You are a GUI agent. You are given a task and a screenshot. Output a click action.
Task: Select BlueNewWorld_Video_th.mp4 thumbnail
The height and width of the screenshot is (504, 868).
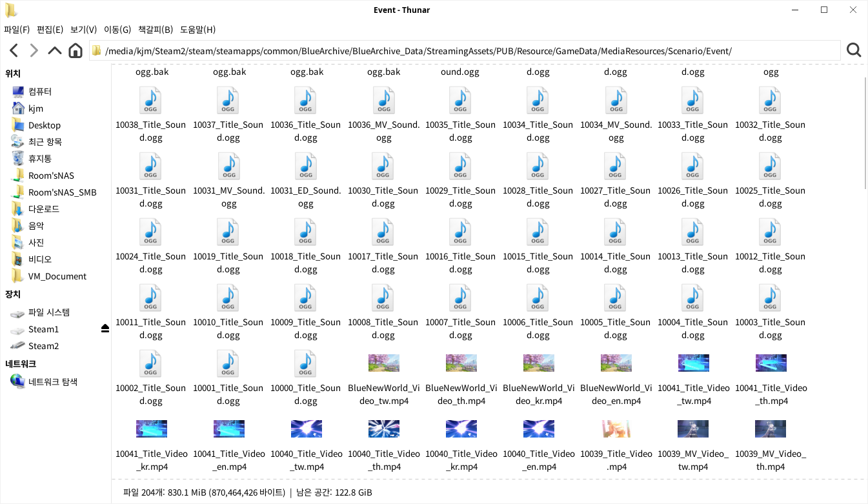[461, 363]
